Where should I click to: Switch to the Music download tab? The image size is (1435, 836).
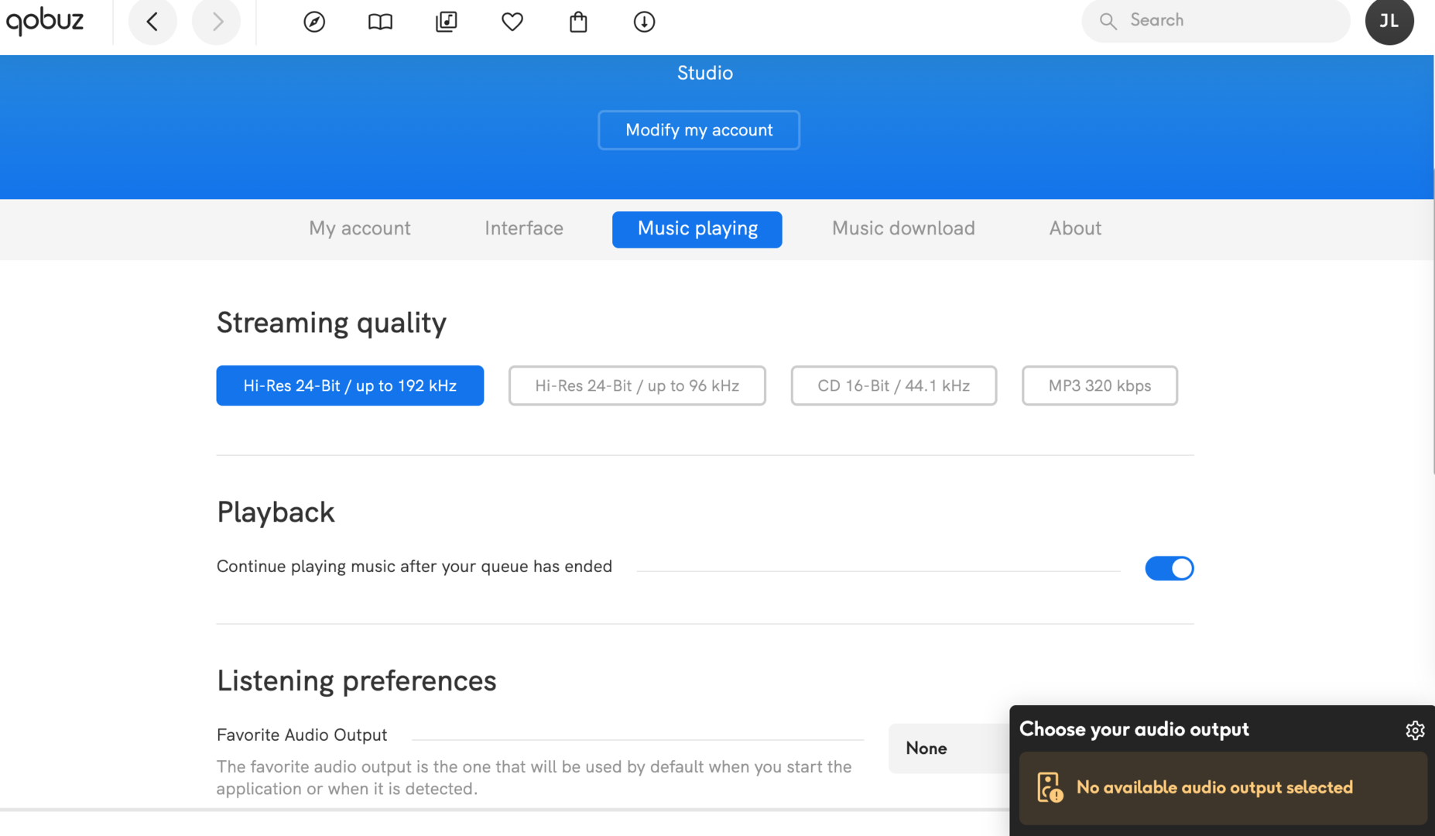[x=903, y=228]
